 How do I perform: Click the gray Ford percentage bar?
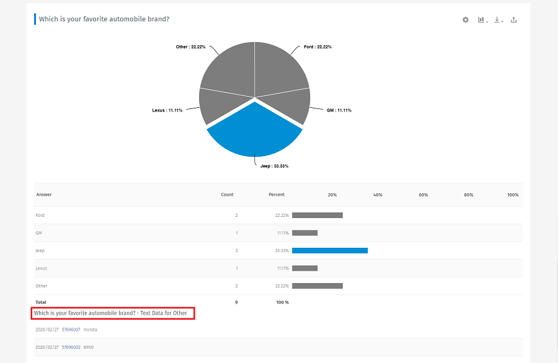(x=318, y=215)
